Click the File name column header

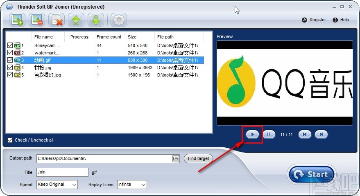click(48, 37)
